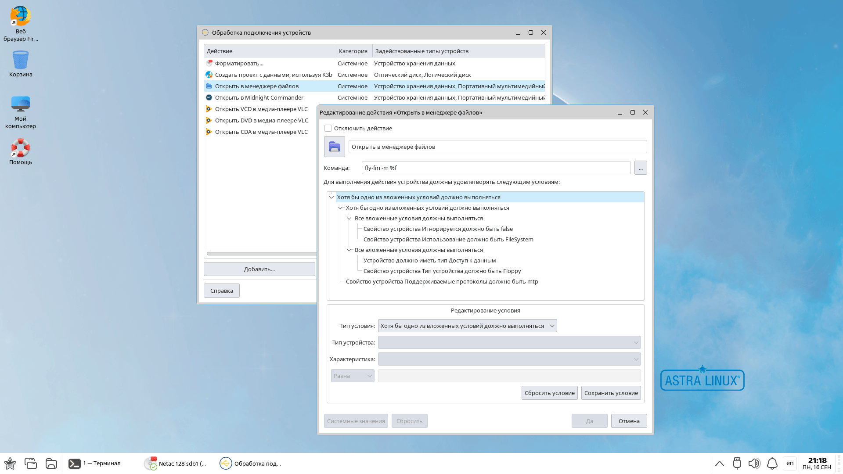The width and height of the screenshot is (843, 474).
Task: Select Midnight Commander action row icon
Action: pos(209,97)
